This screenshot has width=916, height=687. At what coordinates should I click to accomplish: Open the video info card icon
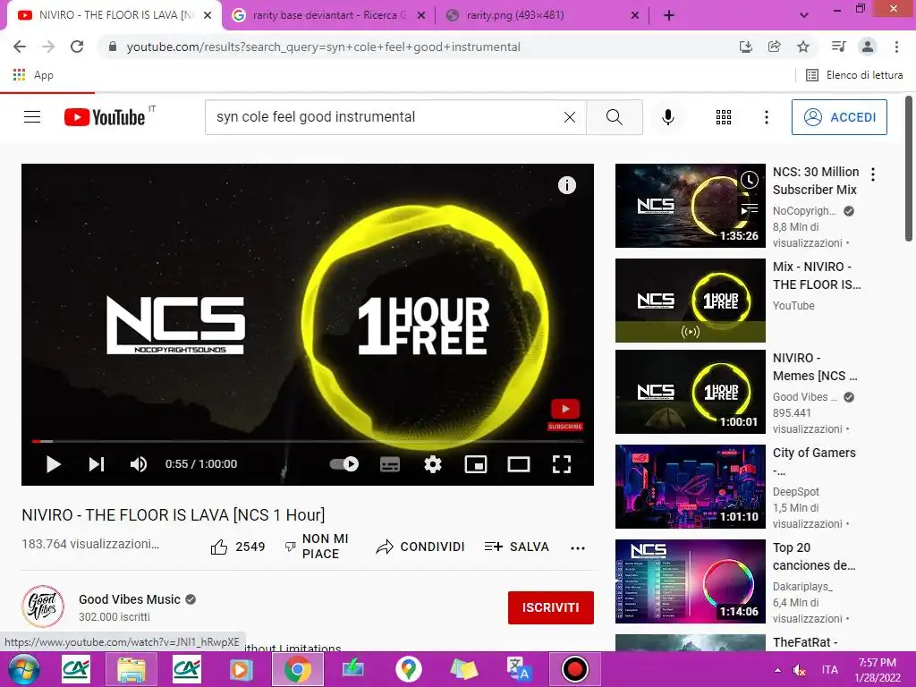(x=566, y=185)
